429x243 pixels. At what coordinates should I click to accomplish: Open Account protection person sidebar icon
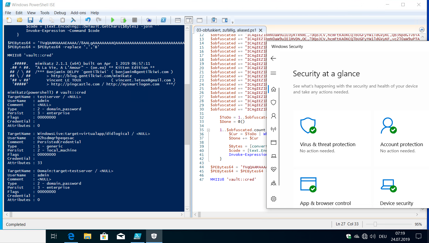[x=273, y=116]
